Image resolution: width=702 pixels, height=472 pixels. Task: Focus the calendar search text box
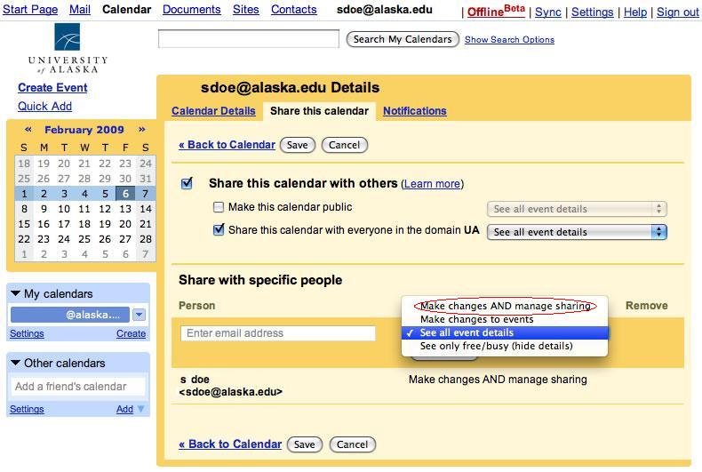[x=249, y=38]
